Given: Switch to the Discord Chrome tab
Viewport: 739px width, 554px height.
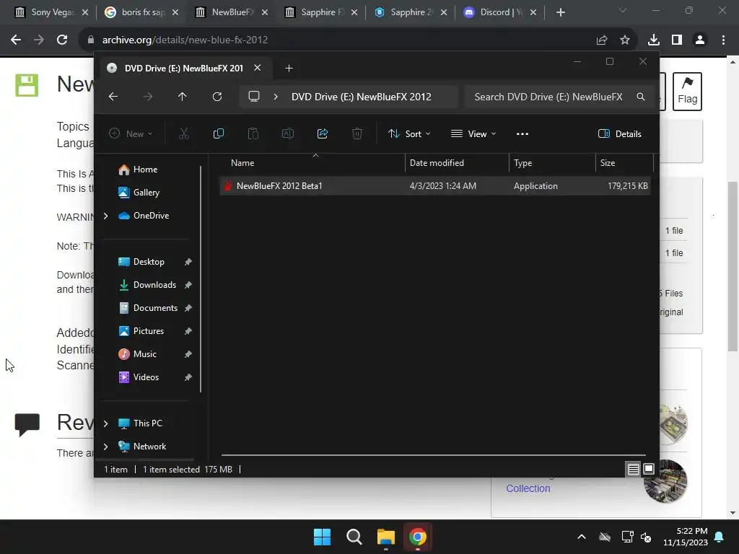Looking at the screenshot, I should click(x=501, y=12).
